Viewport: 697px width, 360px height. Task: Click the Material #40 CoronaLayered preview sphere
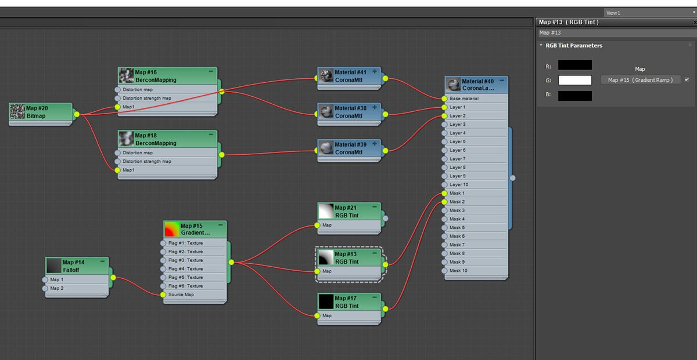pos(454,85)
